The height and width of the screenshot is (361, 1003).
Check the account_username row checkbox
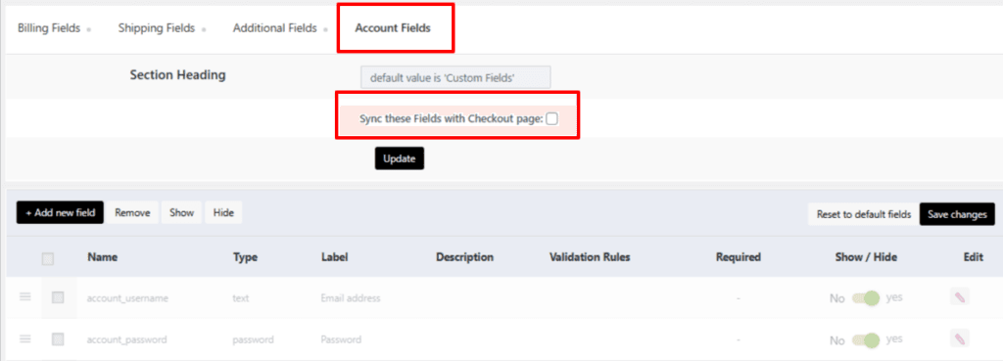[58, 297]
